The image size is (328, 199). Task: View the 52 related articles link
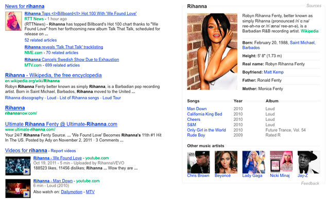coord(41,40)
